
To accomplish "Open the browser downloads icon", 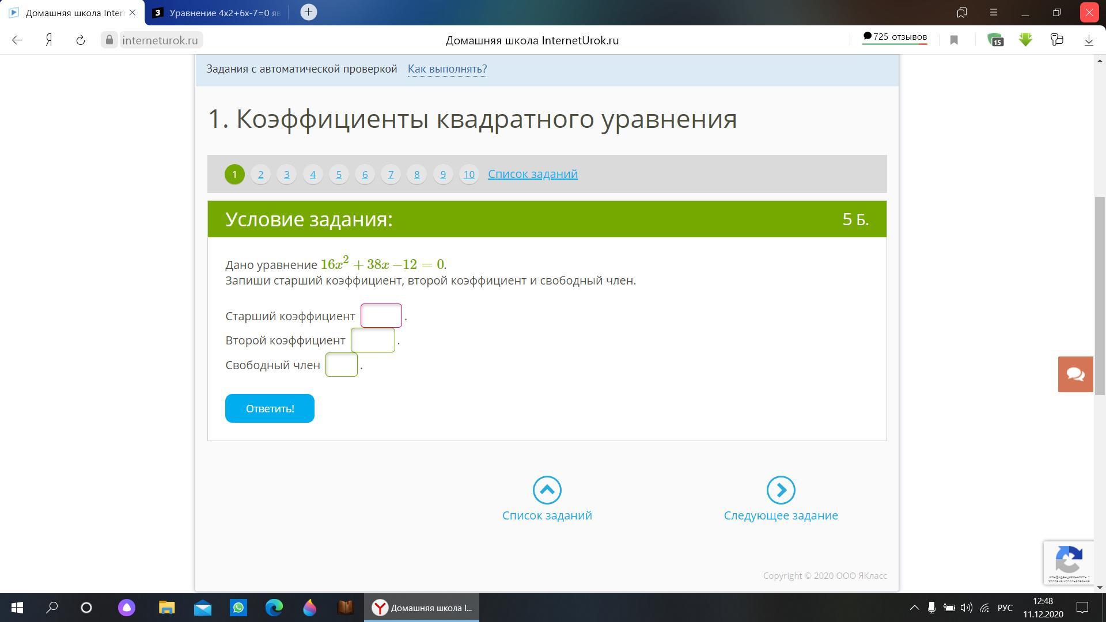I will (x=1089, y=40).
